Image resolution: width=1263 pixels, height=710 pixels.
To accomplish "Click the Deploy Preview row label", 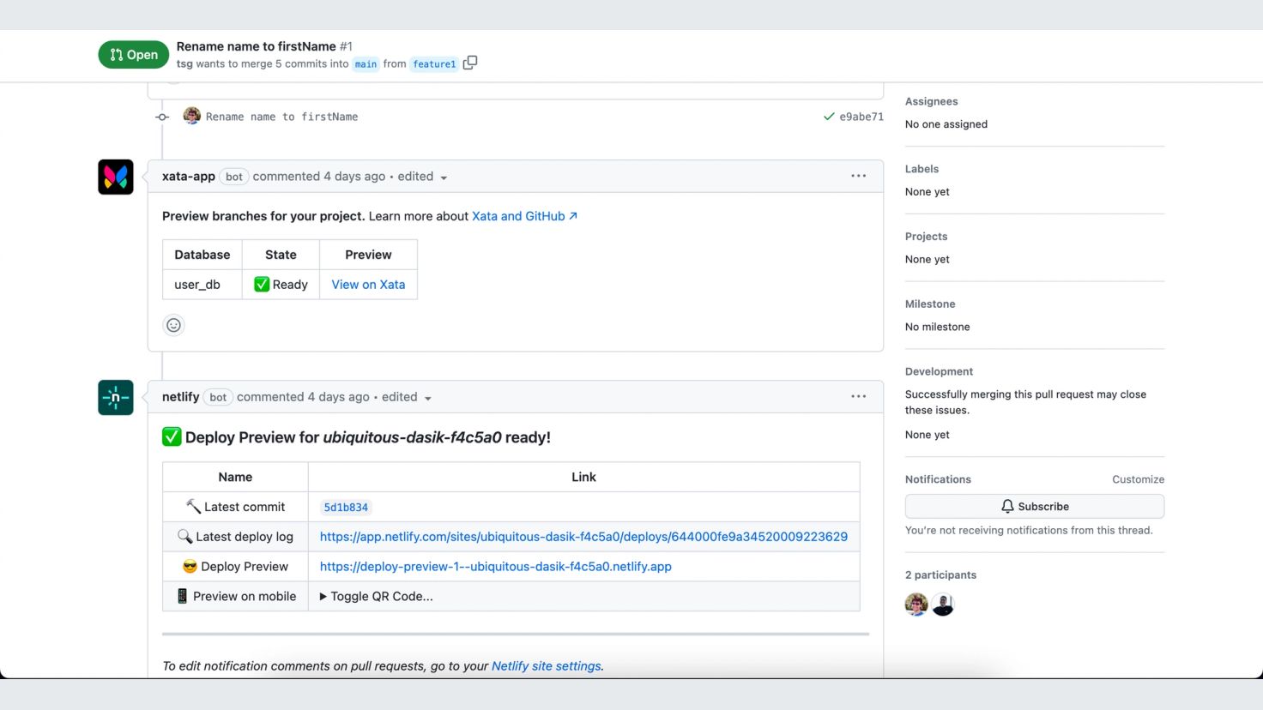I will [235, 567].
